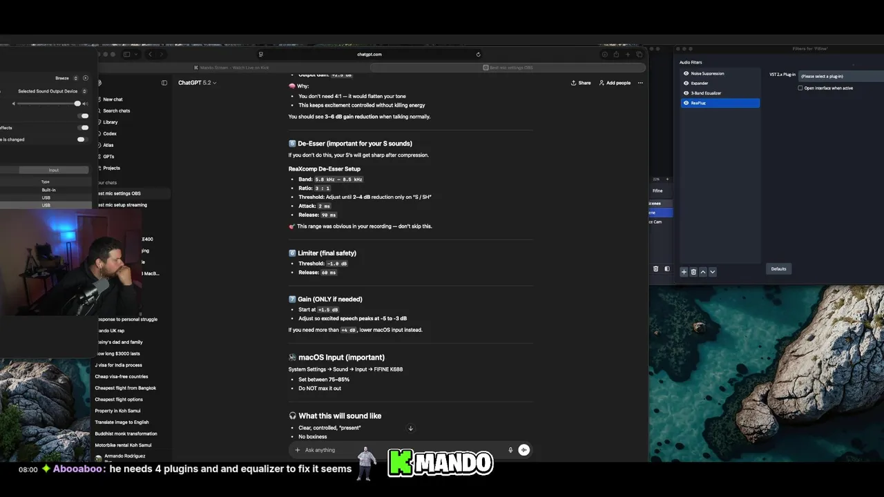
Task: Open chat titled mic setup streaming
Action: (x=122, y=205)
